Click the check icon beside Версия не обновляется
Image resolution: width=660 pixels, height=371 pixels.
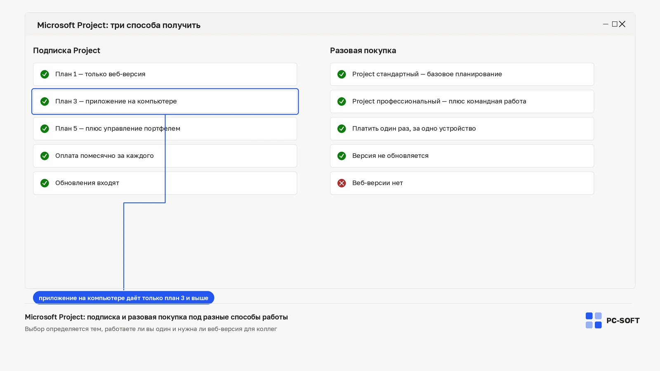(x=342, y=156)
